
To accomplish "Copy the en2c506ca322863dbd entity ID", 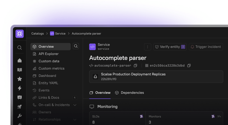I will click(189, 66).
